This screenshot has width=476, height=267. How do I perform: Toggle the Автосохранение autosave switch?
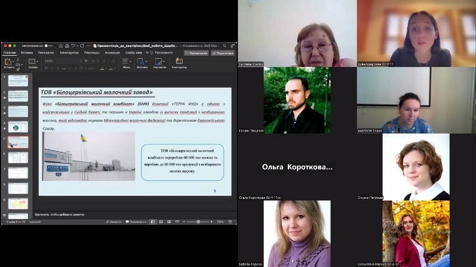click(49, 46)
